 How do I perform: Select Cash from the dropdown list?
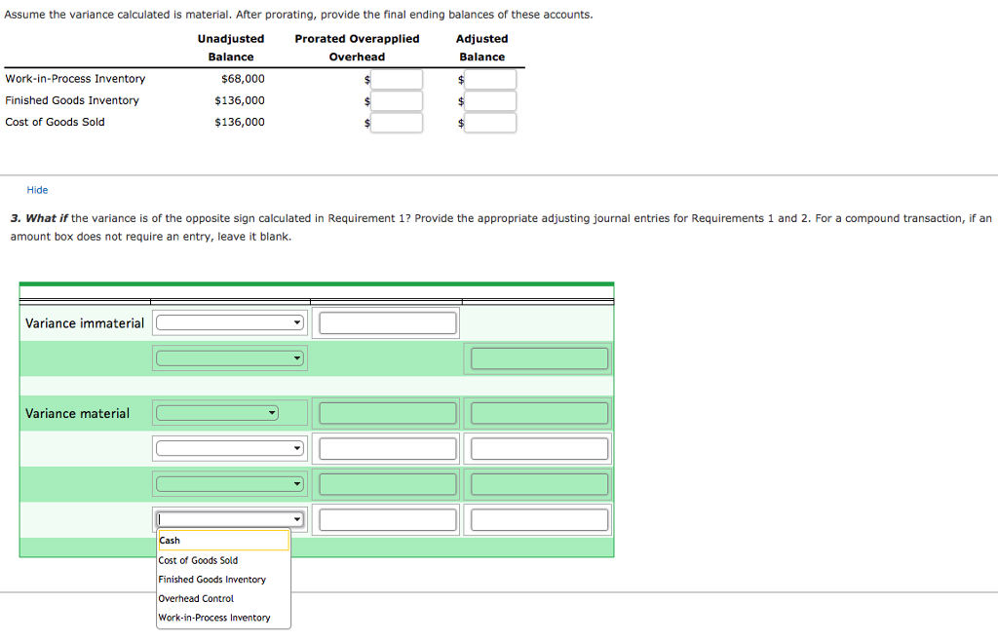(223, 540)
